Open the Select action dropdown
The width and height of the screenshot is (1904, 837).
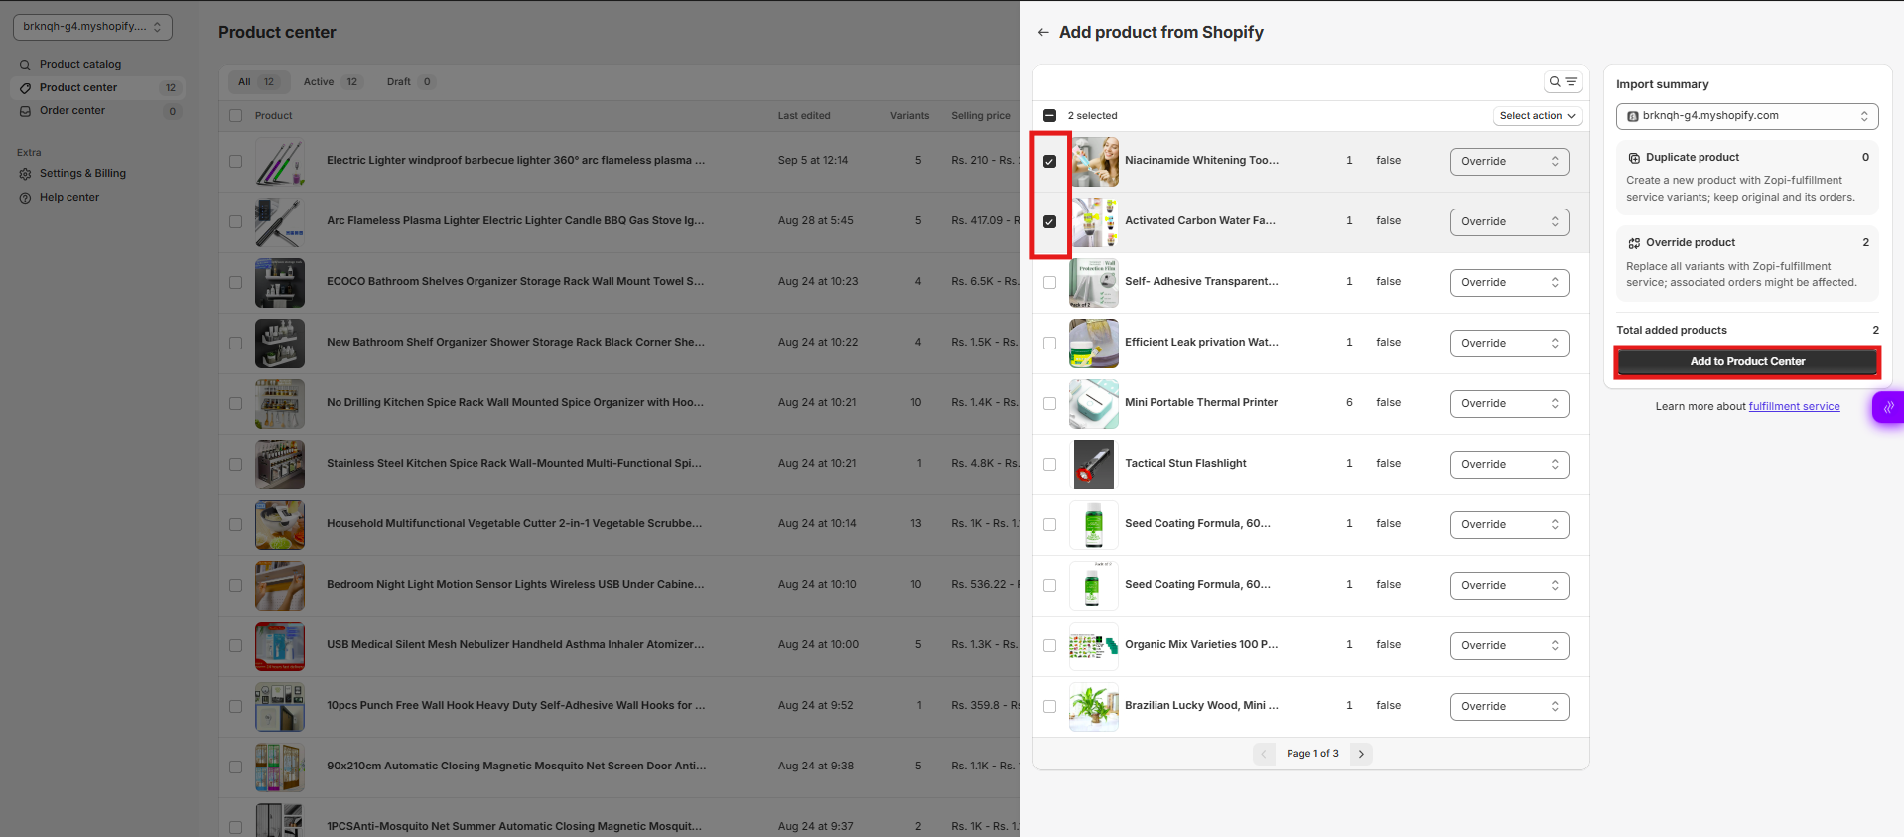coord(1537,116)
